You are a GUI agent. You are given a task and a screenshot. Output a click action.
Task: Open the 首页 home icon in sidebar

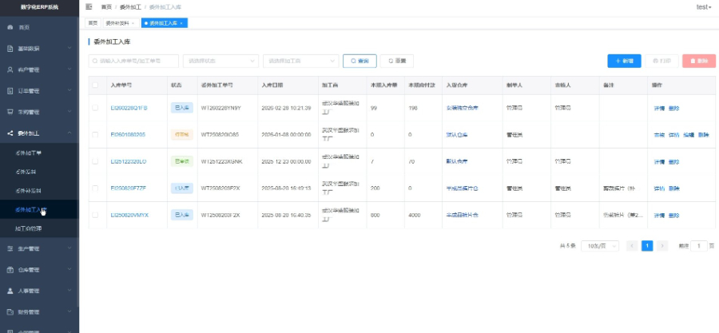coord(10,27)
